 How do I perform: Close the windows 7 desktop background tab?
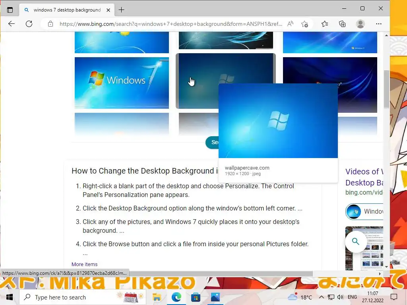tap(109, 10)
